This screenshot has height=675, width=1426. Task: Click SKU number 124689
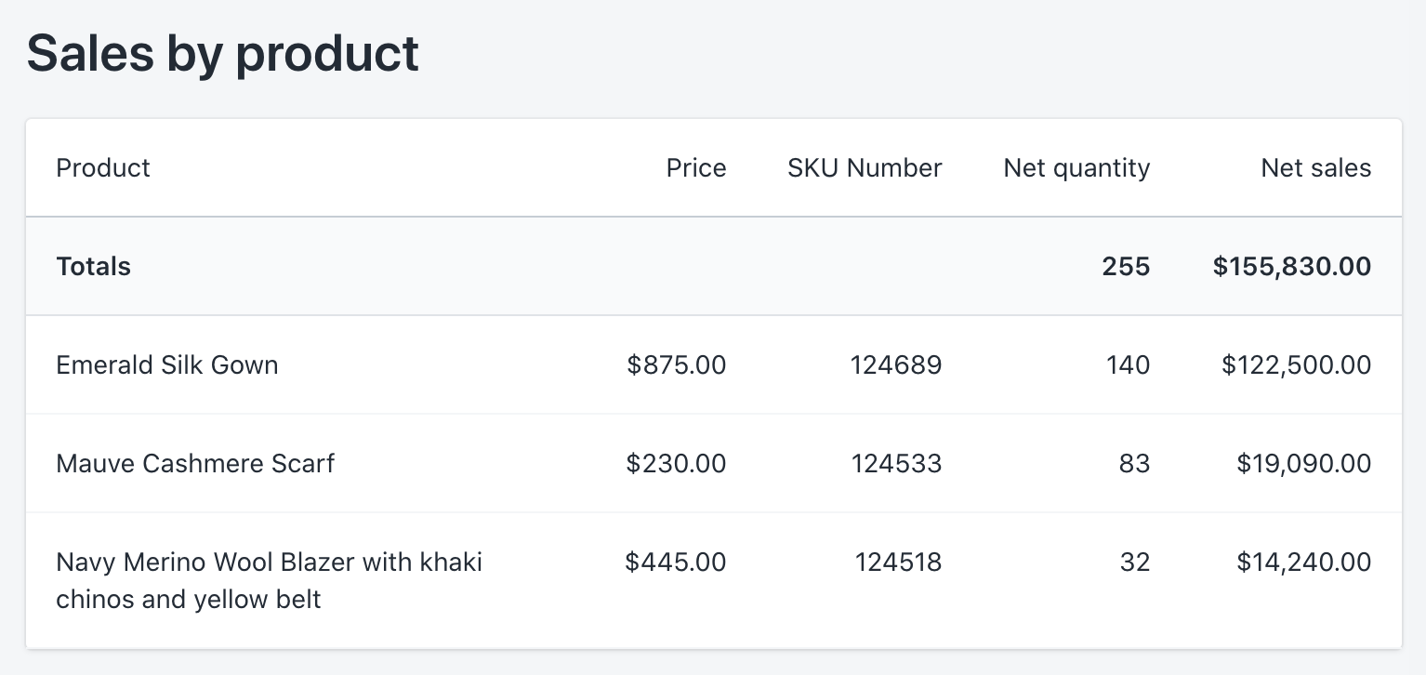click(x=896, y=364)
